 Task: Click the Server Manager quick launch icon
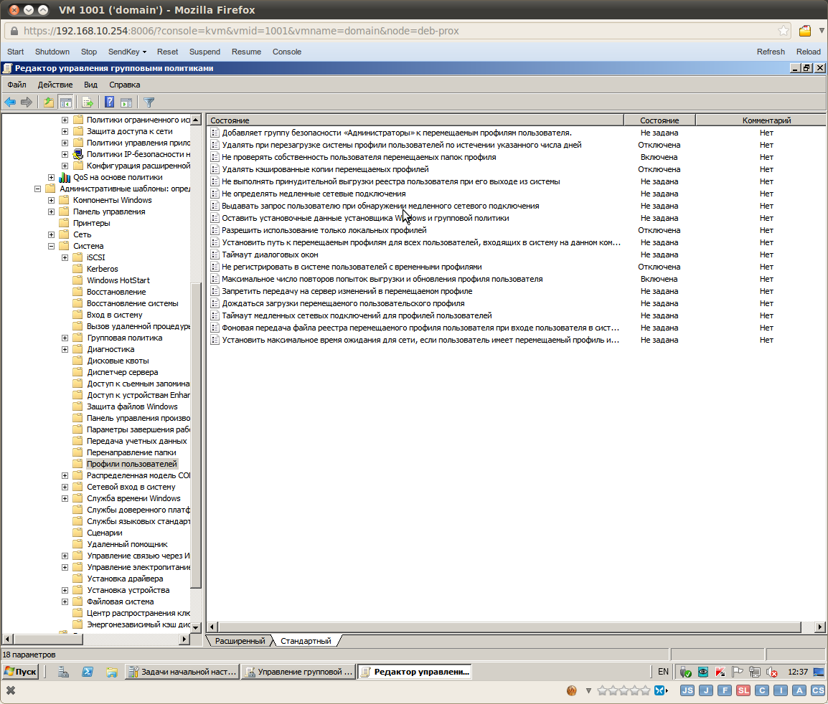[x=63, y=672]
